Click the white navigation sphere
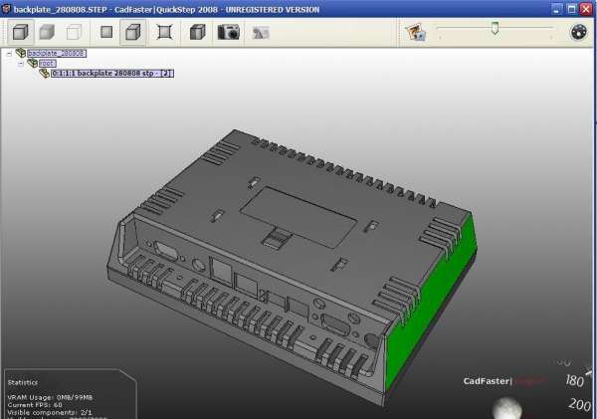Image resolution: width=597 pixels, height=419 pixels. point(506,408)
